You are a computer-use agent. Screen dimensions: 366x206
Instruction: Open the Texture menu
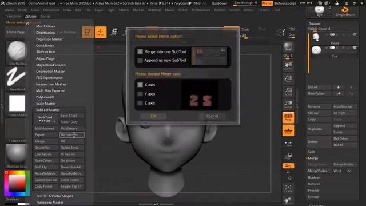click(x=263, y=10)
